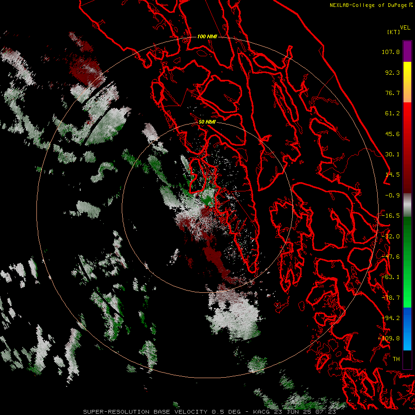
Task: Click the purple top segment of color bar
Action: coord(407,51)
